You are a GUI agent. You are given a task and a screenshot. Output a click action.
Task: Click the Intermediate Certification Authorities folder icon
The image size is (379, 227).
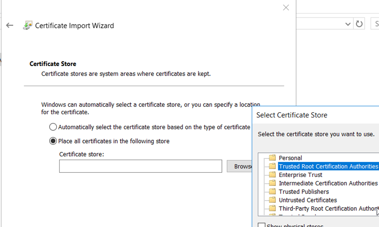pyautogui.click(x=272, y=183)
